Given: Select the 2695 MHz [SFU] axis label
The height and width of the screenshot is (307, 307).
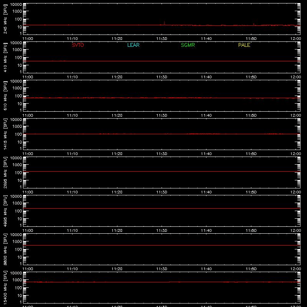Looking at the screenshot, I should coord(5,172).
